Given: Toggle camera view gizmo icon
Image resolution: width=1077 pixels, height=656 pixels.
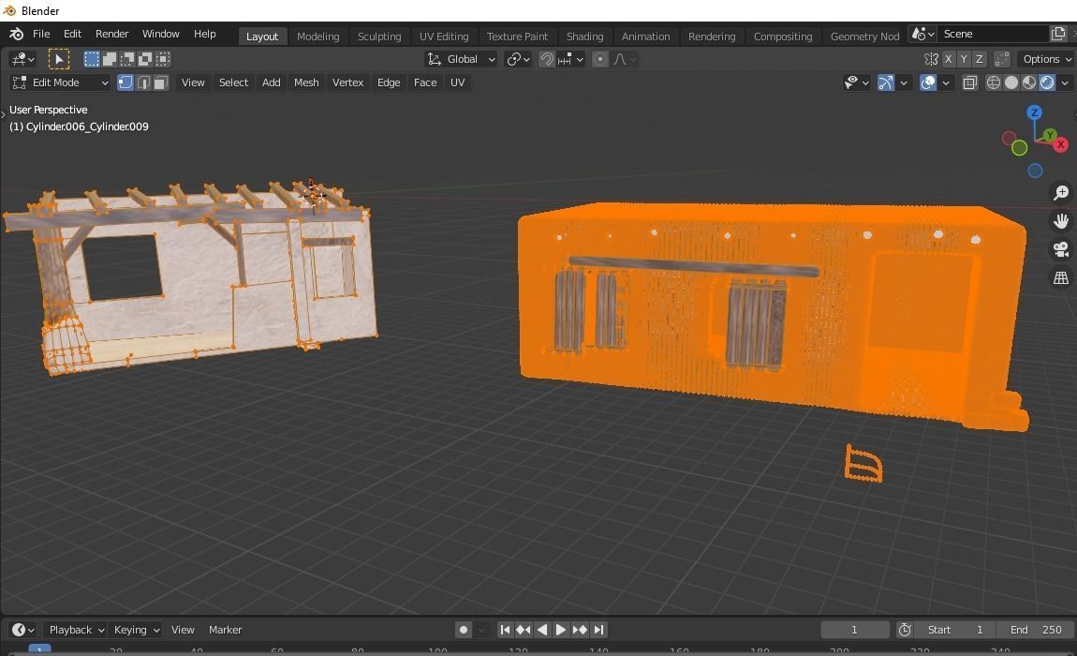Looking at the screenshot, I should (1061, 249).
